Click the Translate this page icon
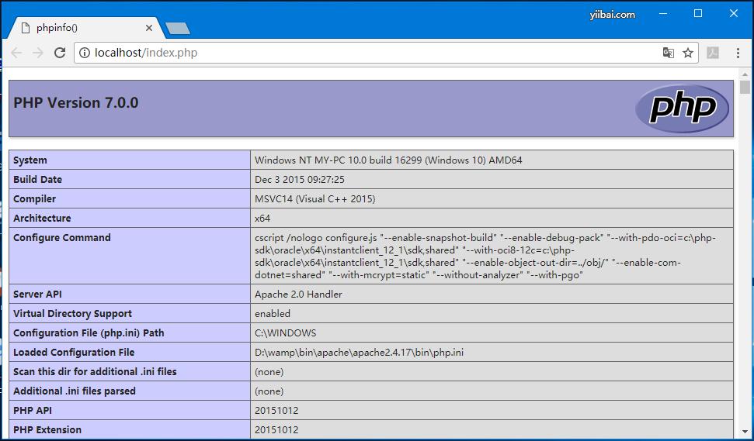 668,53
